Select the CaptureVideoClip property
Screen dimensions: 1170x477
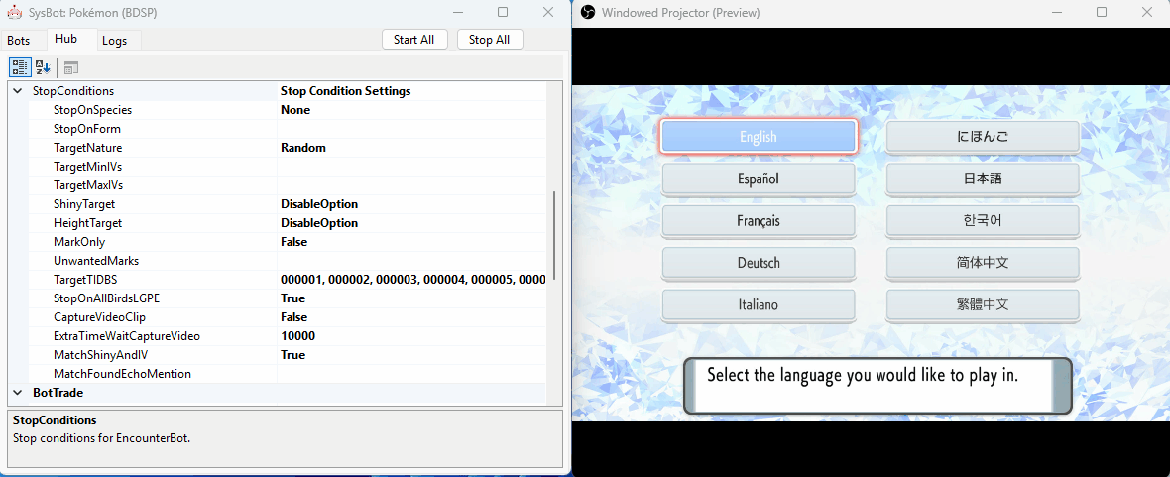(288, 317)
